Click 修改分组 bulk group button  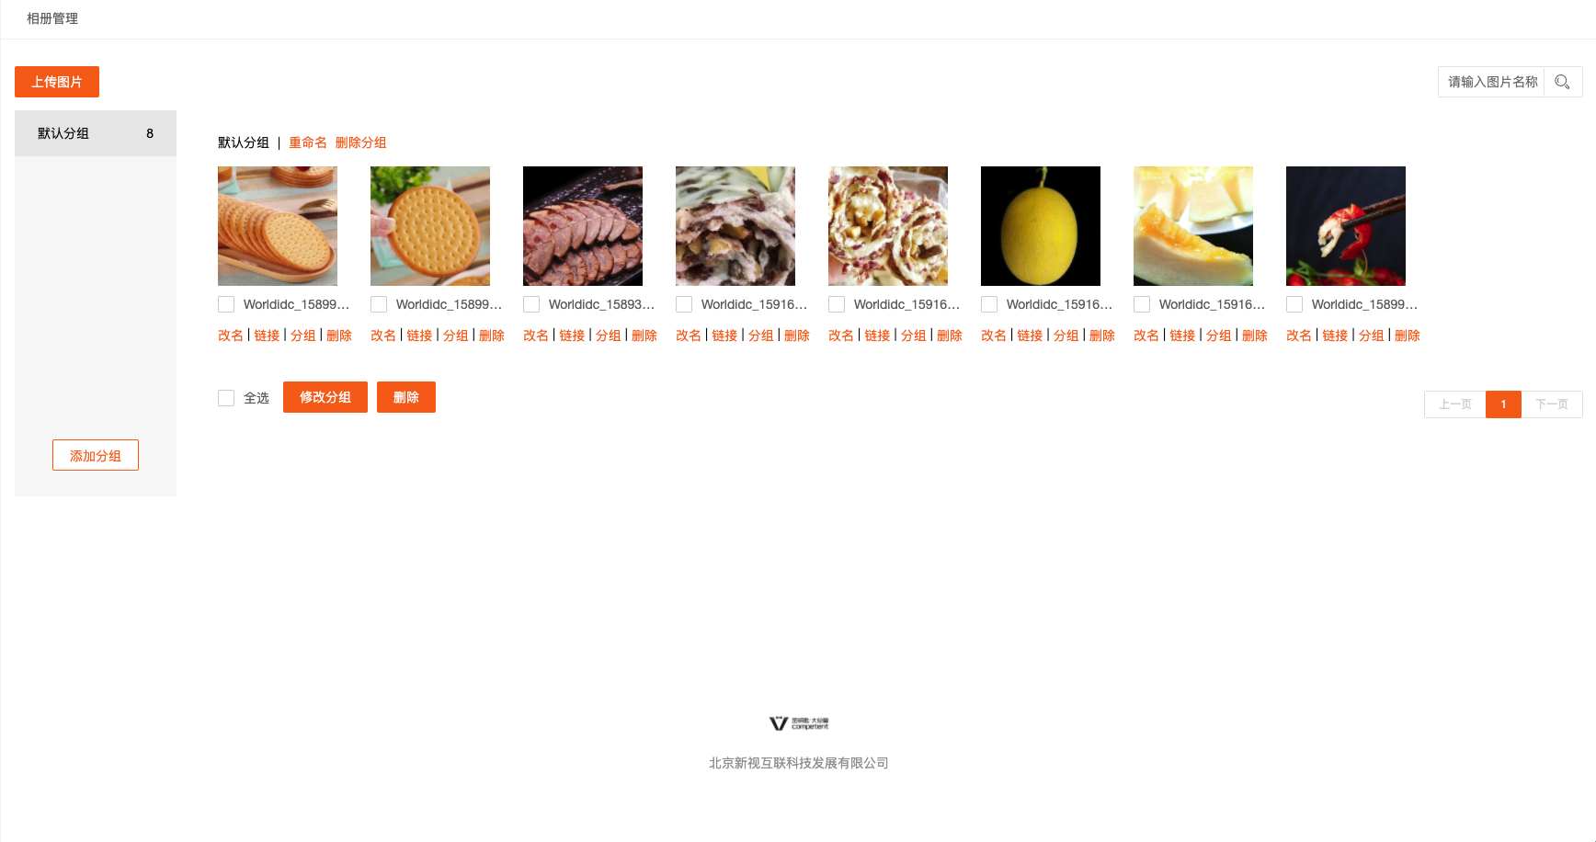click(x=325, y=397)
